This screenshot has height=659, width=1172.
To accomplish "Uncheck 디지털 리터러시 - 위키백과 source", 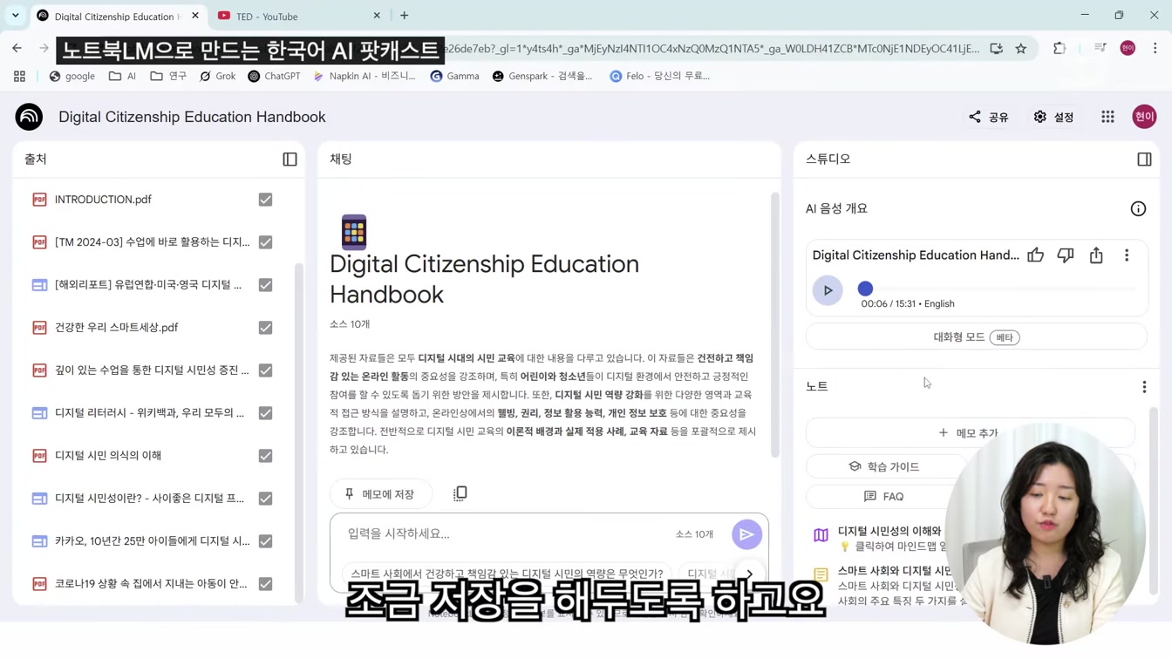I will click(x=265, y=413).
